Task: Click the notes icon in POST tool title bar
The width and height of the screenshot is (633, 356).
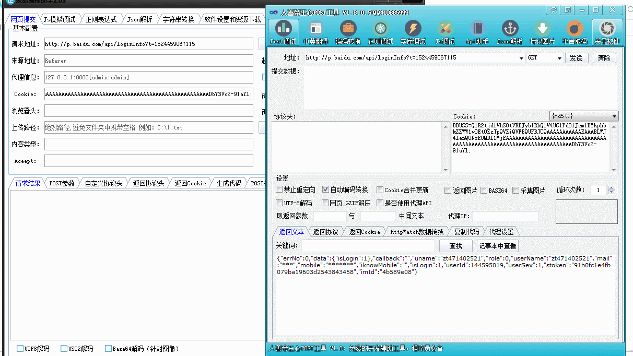Action: click(567, 10)
